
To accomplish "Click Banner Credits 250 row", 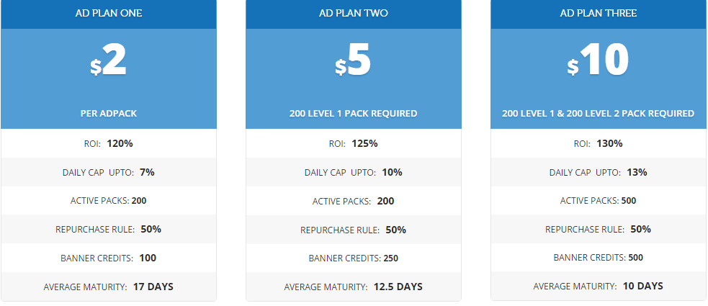I will [353, 258].
